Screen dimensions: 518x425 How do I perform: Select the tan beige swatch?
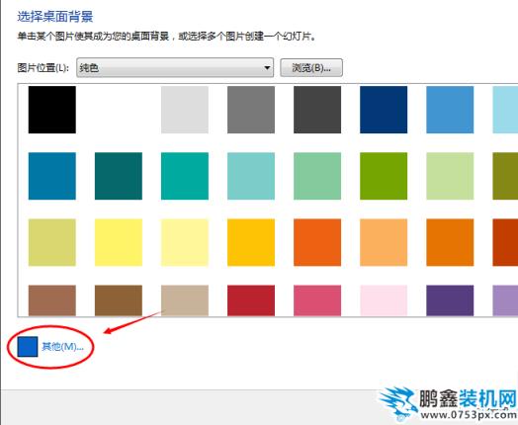[185, 300]
